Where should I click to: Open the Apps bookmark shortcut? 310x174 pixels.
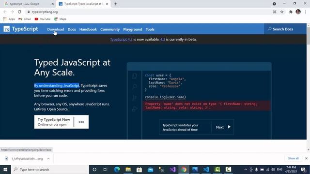click(x=9, y=19)
